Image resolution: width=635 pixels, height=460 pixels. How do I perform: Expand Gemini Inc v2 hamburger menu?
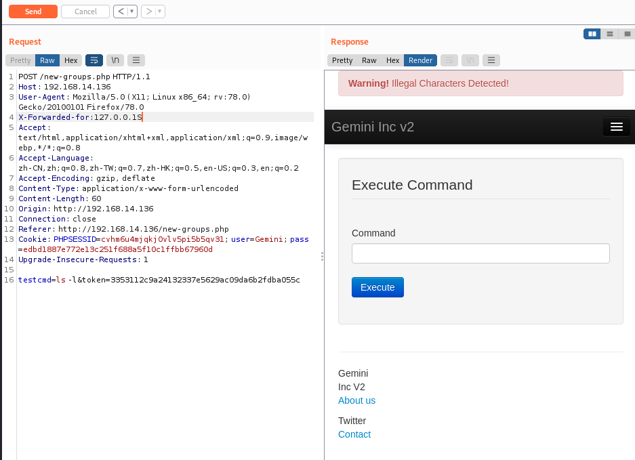[x=616, y=127]
